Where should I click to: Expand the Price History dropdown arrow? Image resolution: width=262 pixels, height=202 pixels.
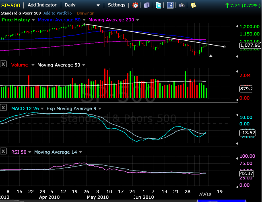pos(33,20)
